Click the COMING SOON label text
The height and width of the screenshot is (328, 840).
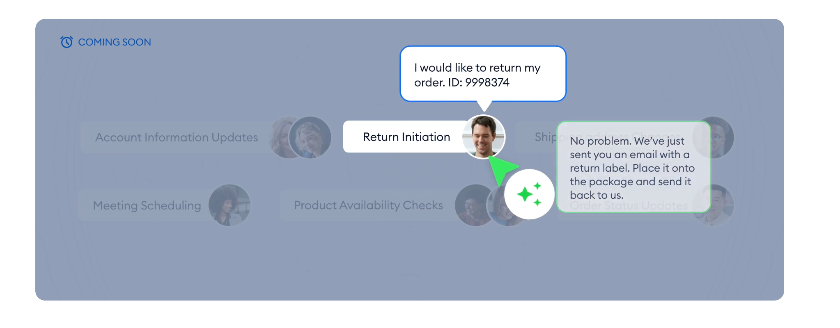(115, 42)
